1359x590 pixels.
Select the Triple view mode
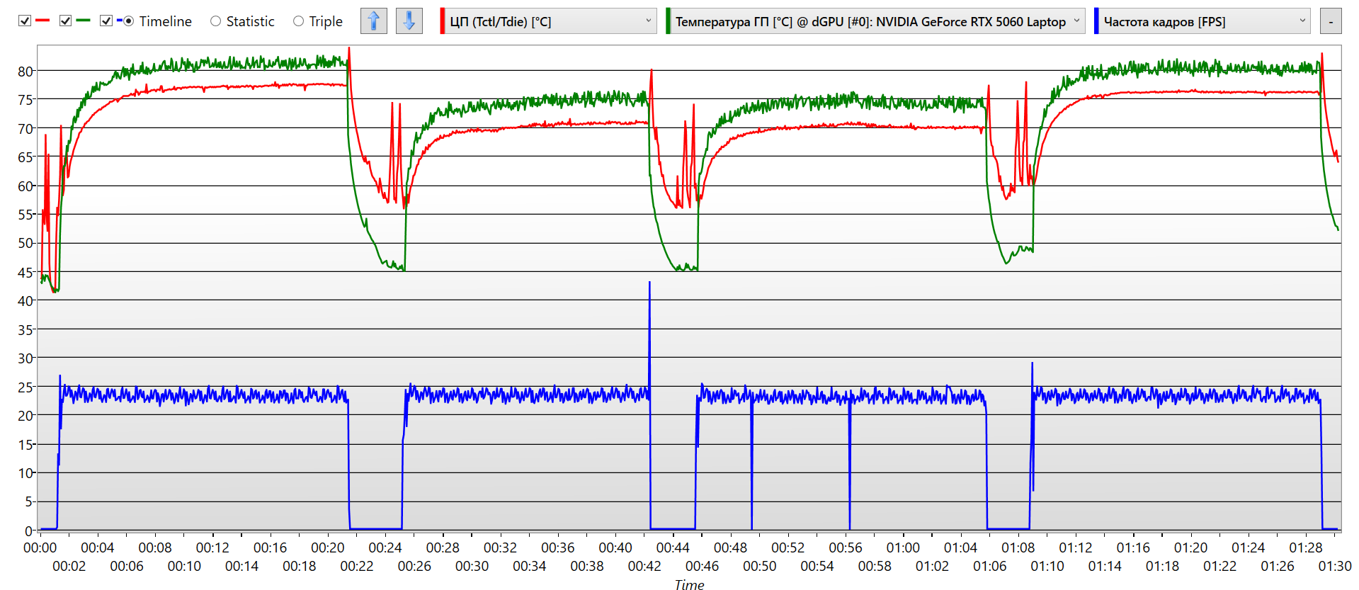click(x=319, y=21)
